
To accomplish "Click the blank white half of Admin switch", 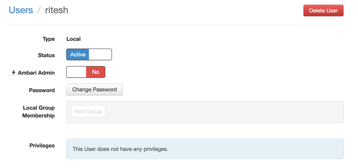I will pyautogui.click(x=76, y=72).
